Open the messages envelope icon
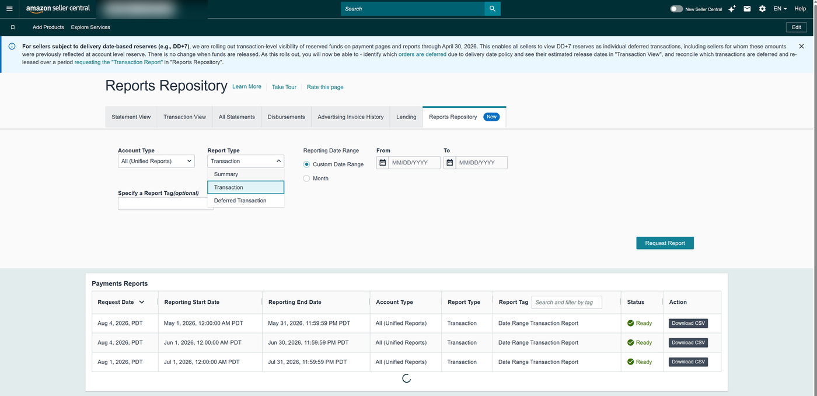 (747, 9)
